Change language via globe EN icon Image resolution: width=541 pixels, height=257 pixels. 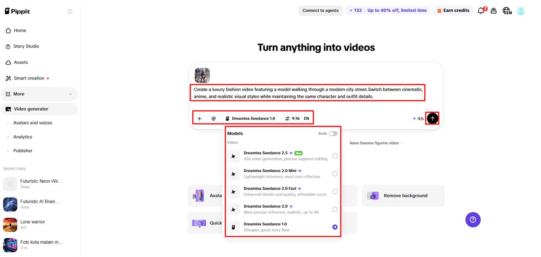(507, 11)
